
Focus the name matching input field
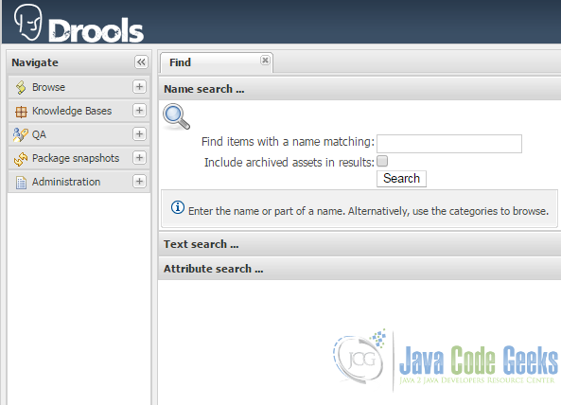(x=449, y=144)
